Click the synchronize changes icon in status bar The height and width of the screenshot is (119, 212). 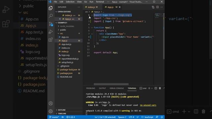click(x=63, y=117)
